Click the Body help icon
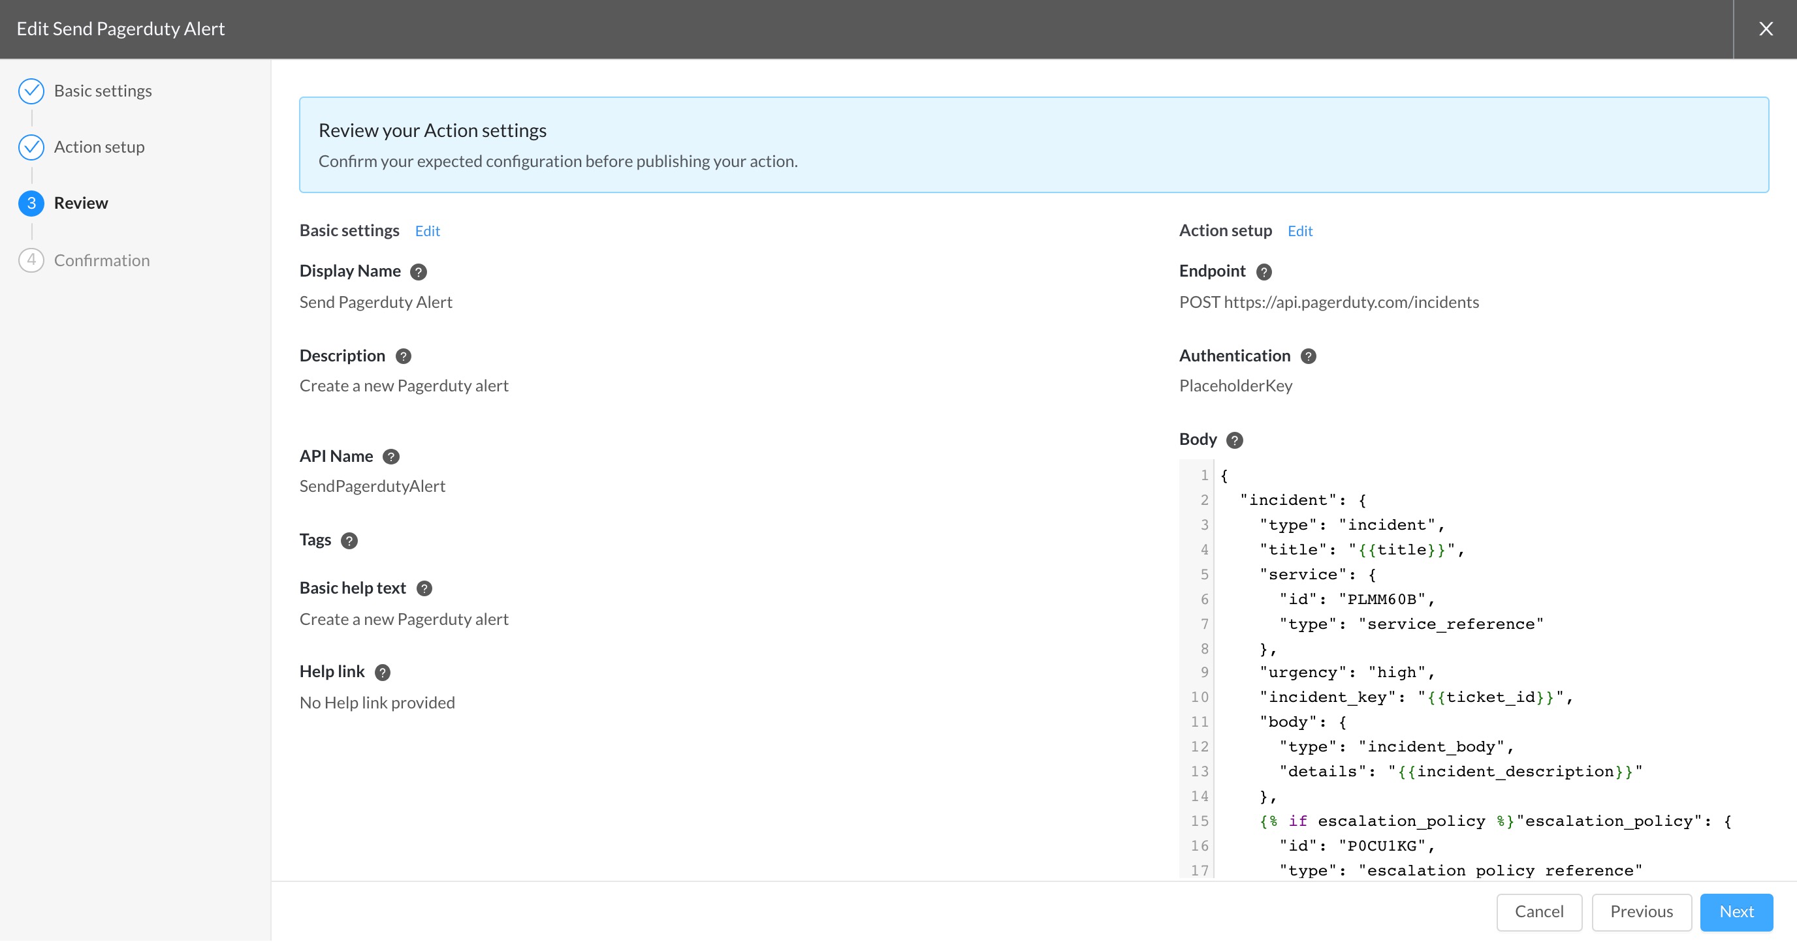 click(1235, 440)
